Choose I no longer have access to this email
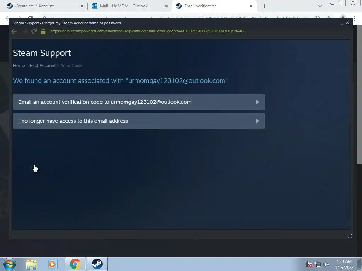The width and height of the screenshot is (362, 271). point(139,121)
